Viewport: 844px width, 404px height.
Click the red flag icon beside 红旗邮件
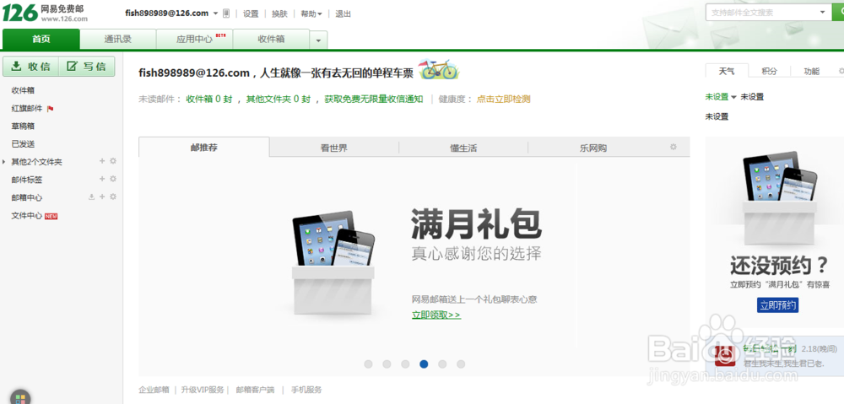pyautogui.click(x=50, y=109)
